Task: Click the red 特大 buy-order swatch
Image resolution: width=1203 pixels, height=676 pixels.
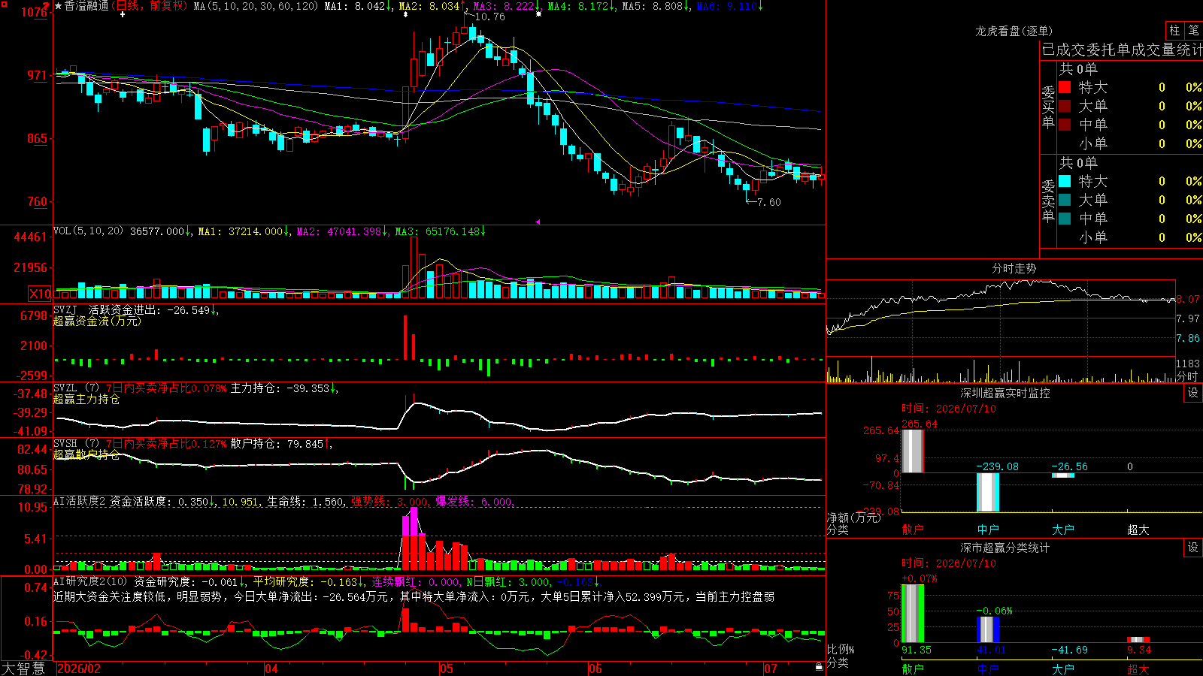Action: [1065, 87]
